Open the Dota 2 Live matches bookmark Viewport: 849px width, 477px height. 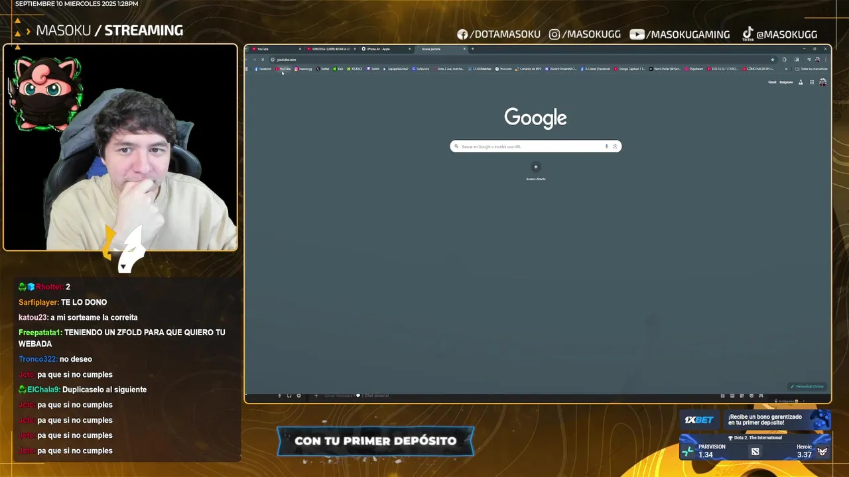click(448, 69)
